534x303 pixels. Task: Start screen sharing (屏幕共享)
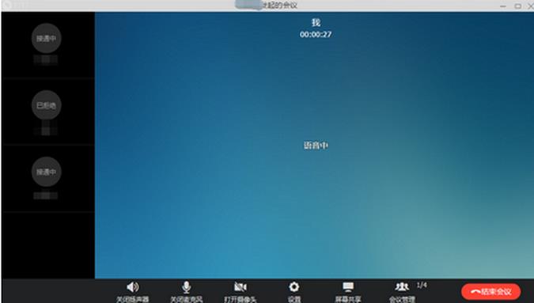click(348, 292)
